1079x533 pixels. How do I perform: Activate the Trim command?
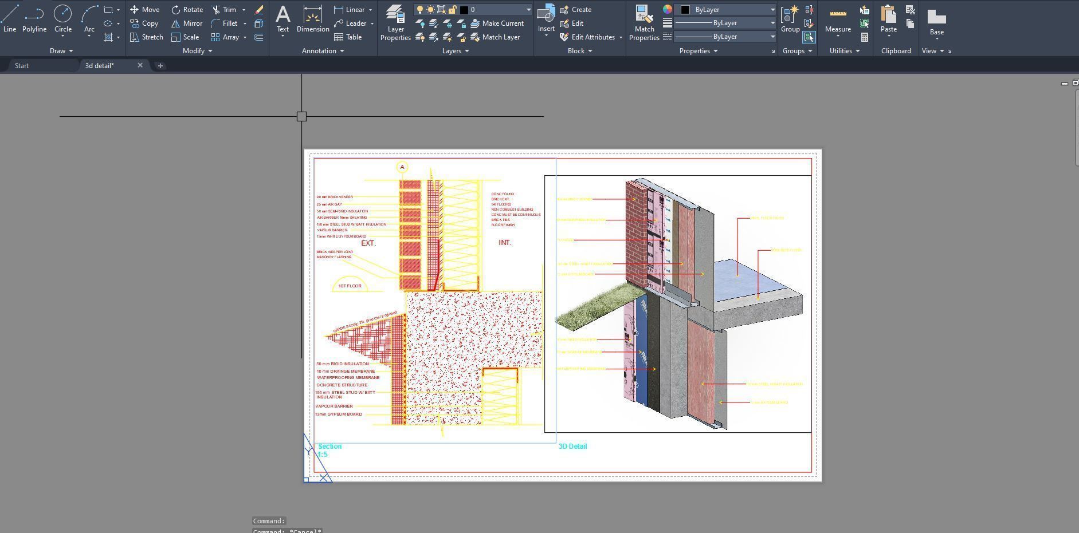pos(224,10)
